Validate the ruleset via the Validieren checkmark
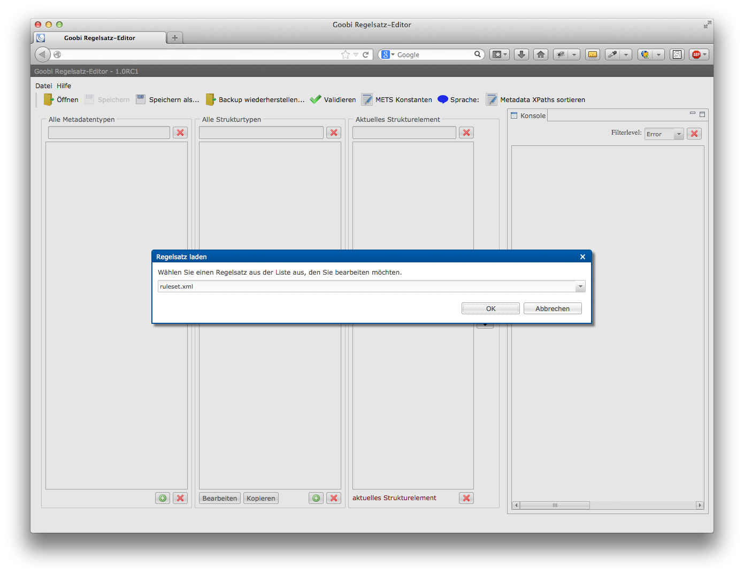 click(333, 99)
